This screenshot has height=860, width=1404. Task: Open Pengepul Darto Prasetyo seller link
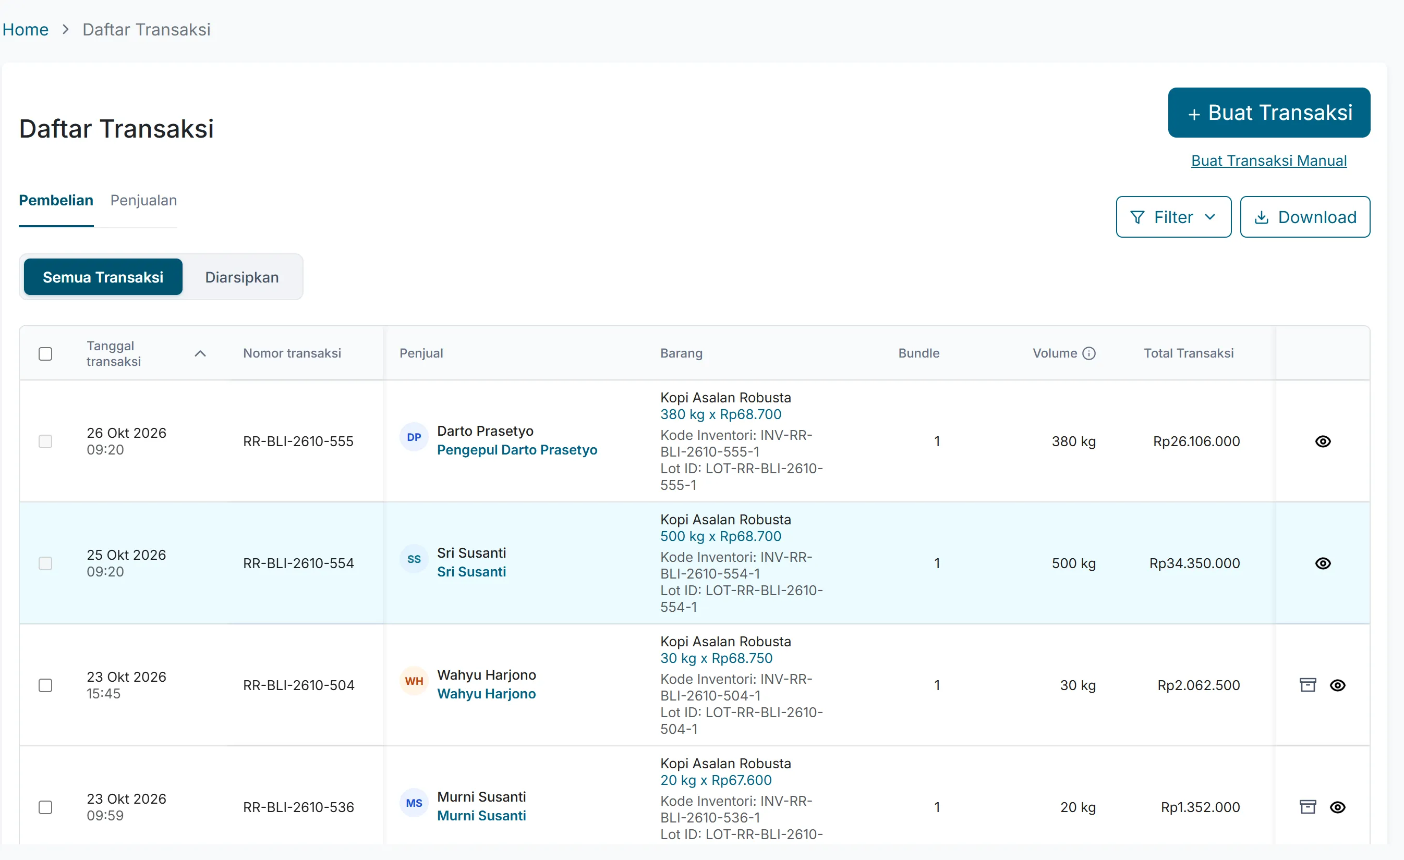(x=517, y=450)
